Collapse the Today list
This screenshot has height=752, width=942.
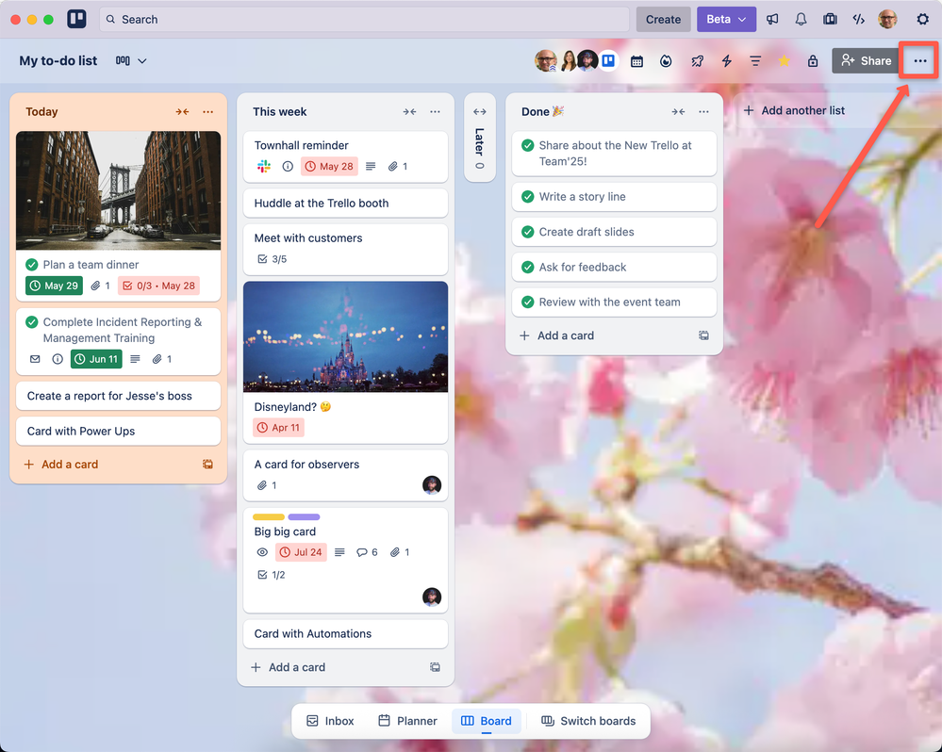182,111
